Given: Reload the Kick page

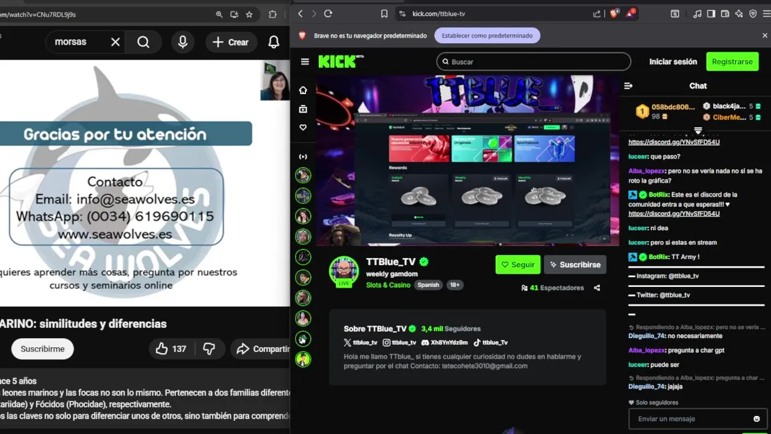Looking at the screenshot, I should click(x=328, y=13).
